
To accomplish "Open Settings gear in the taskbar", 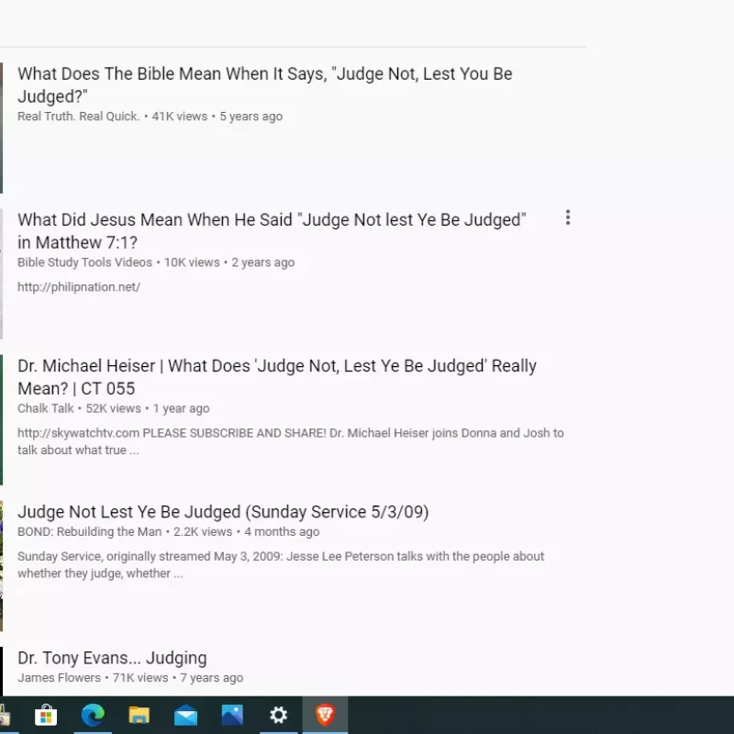I will click(x=278, y=715).
